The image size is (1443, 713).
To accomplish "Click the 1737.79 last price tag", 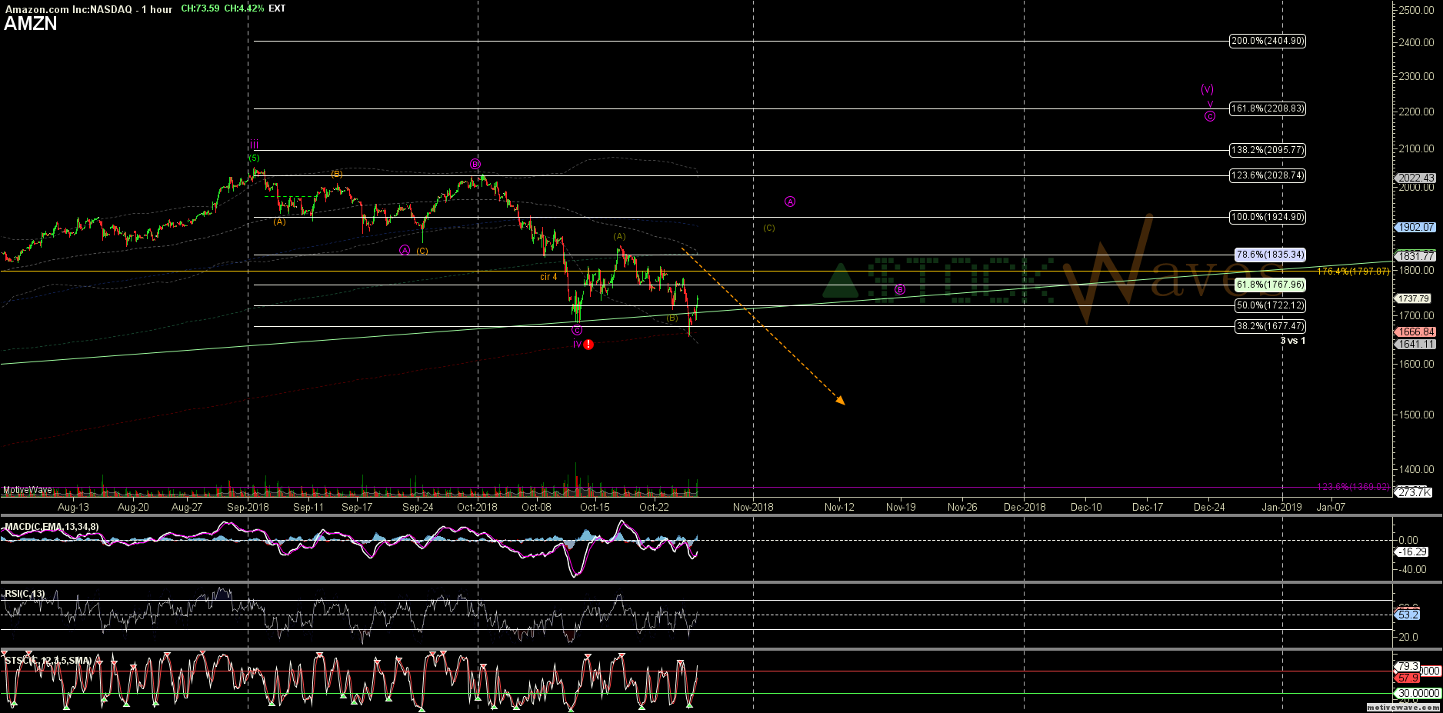I will click(1414, 298).
